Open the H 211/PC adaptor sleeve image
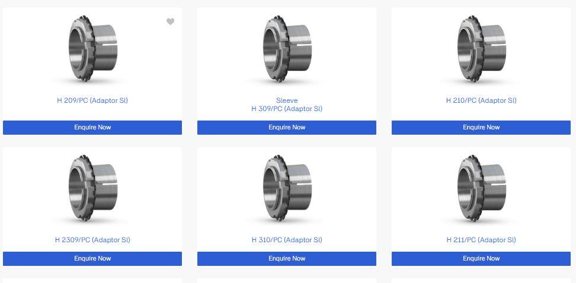The height and width of the screenshot is (283, 576). 481,188
